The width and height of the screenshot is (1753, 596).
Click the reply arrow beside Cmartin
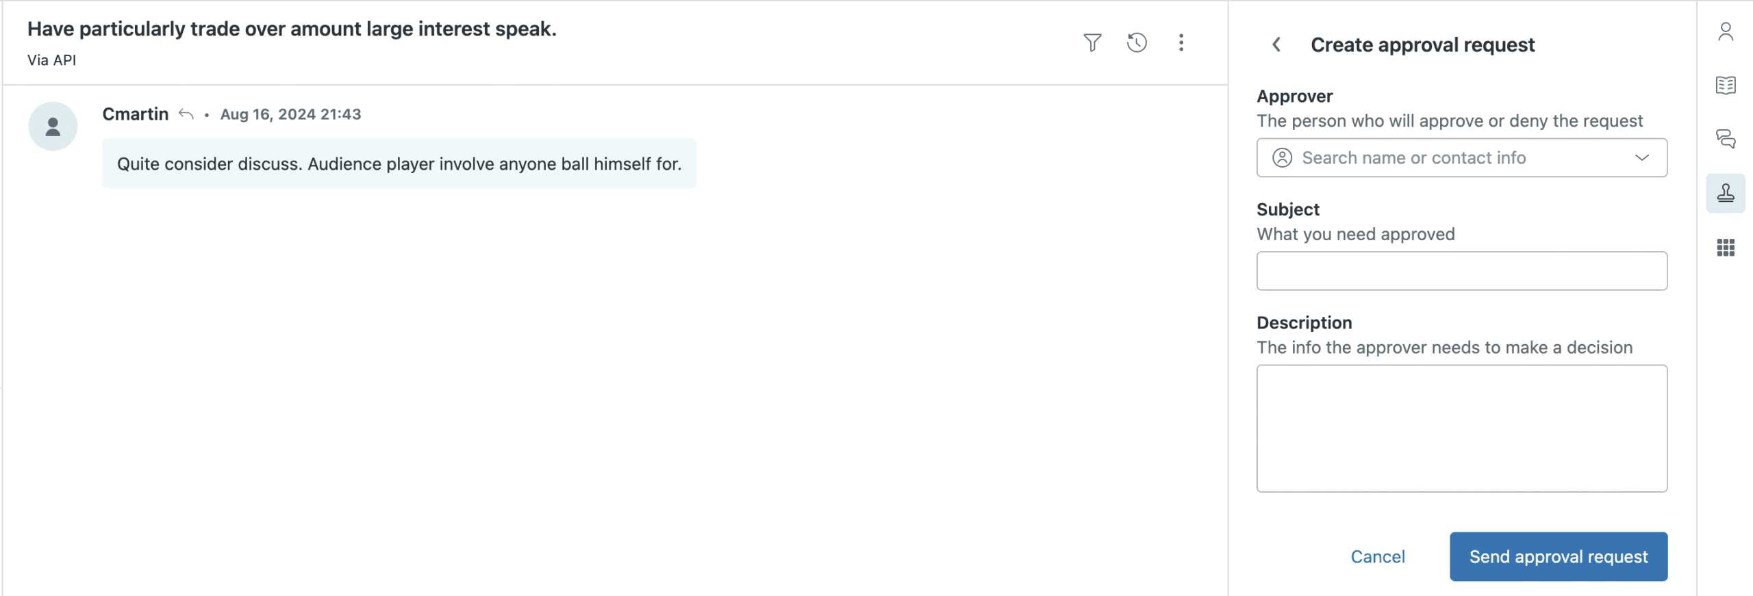tap(186, 114)
